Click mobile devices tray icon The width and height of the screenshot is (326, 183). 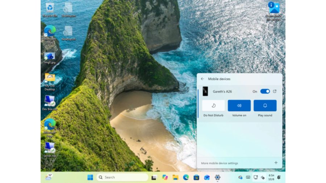tap(255, 178)
